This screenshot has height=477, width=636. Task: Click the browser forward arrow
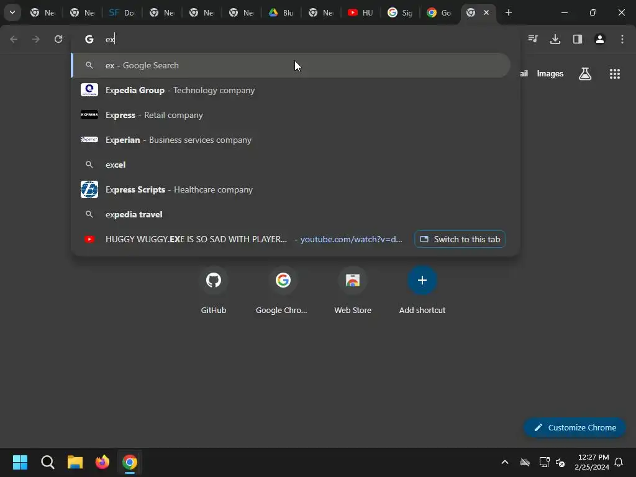[36, 39]
